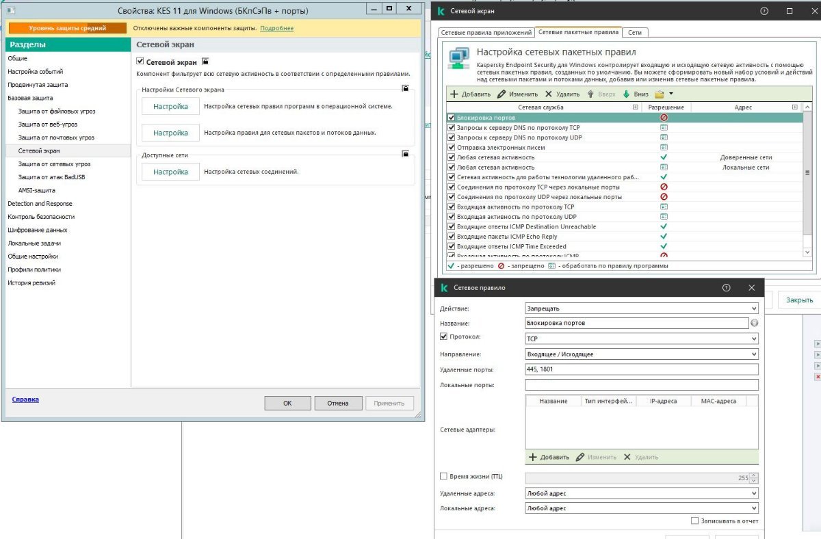Open the Сети tab
This screenshot has height=539, width=821.
(x=635, y=32)
